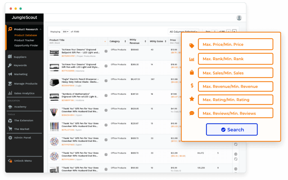Click the Max. Price/Min. Price filter field
The width and height of the screenshot is (288, 180).
[x=235, y=44]
